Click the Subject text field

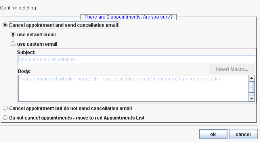[x=136, y=59]
